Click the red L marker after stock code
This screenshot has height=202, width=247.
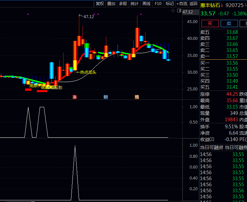click(x=246, y=5)
